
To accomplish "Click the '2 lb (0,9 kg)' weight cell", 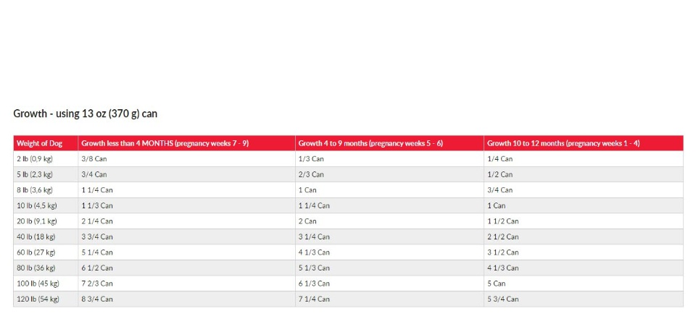I will (x=35, y=158).
